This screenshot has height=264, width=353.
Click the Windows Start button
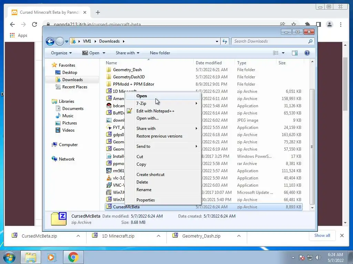pos(9,257)
